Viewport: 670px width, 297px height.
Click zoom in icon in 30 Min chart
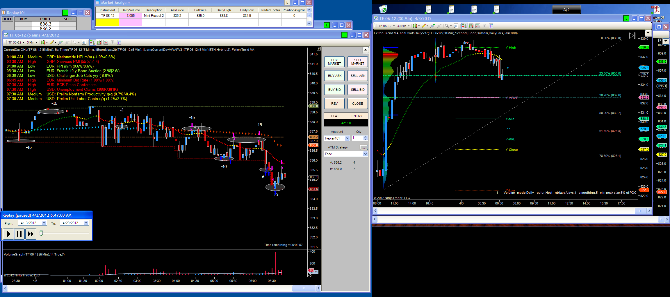[432, 26]
